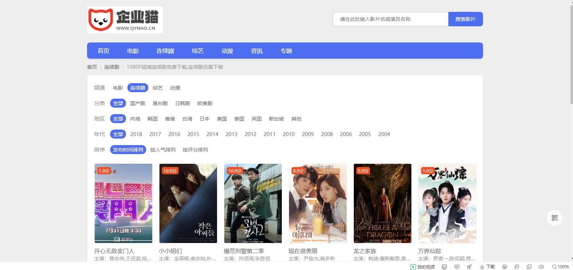Select 韩国 in the region filter
573x270 pixels.
153,119
